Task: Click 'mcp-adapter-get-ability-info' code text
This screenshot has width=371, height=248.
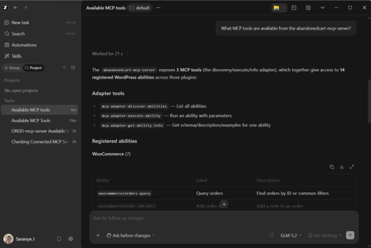Action: [132, 125]
